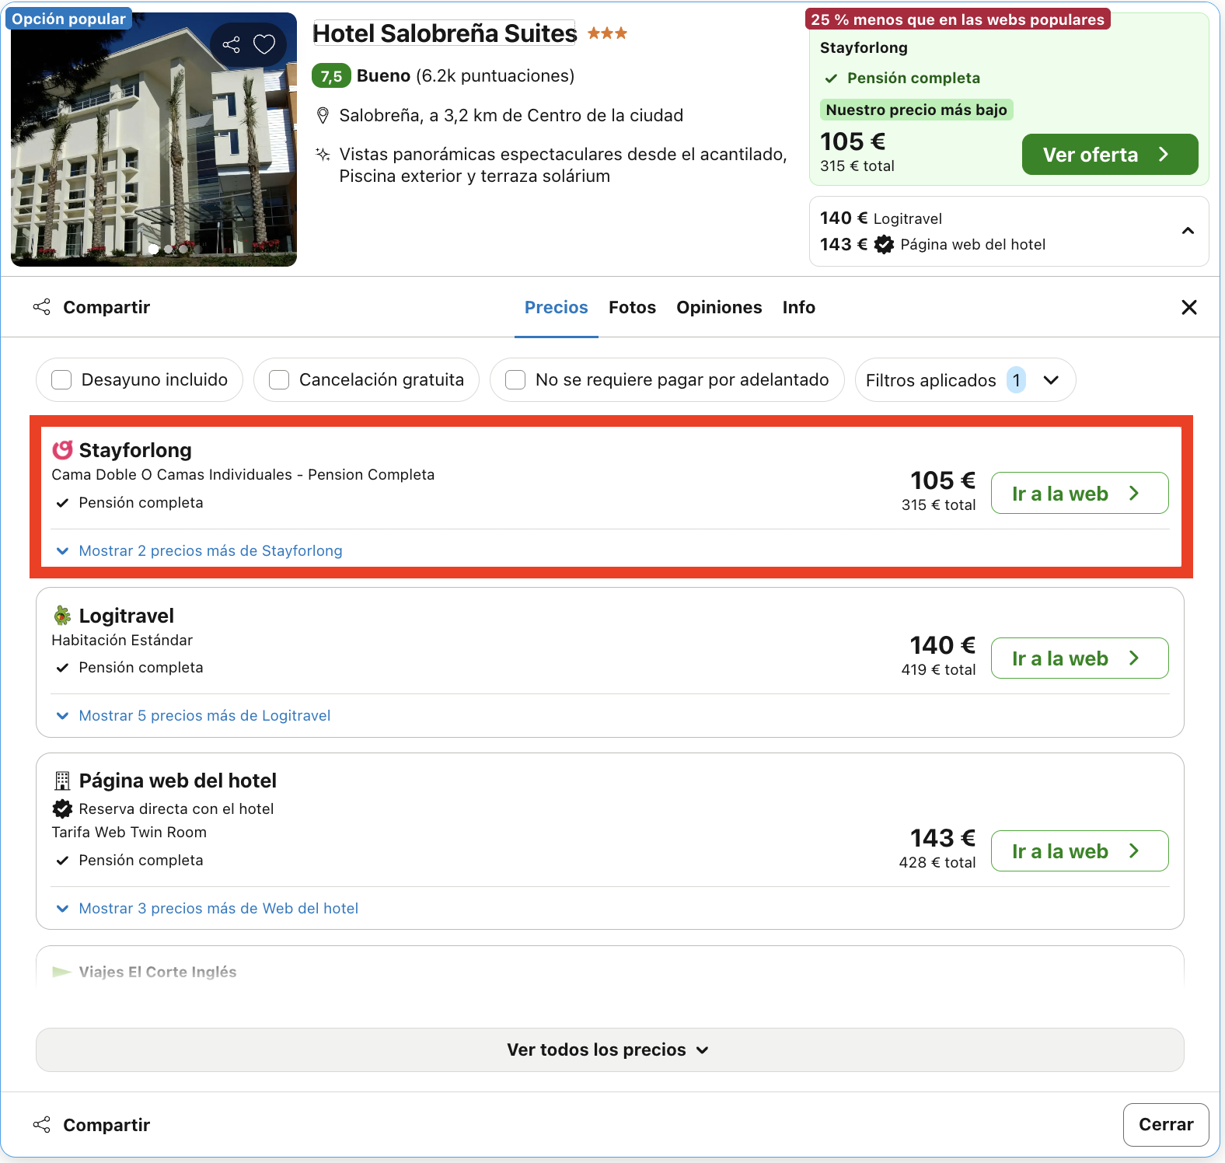Click the green Ver oferta button
The image size is (1225, 1163).
coord(1110,155)
